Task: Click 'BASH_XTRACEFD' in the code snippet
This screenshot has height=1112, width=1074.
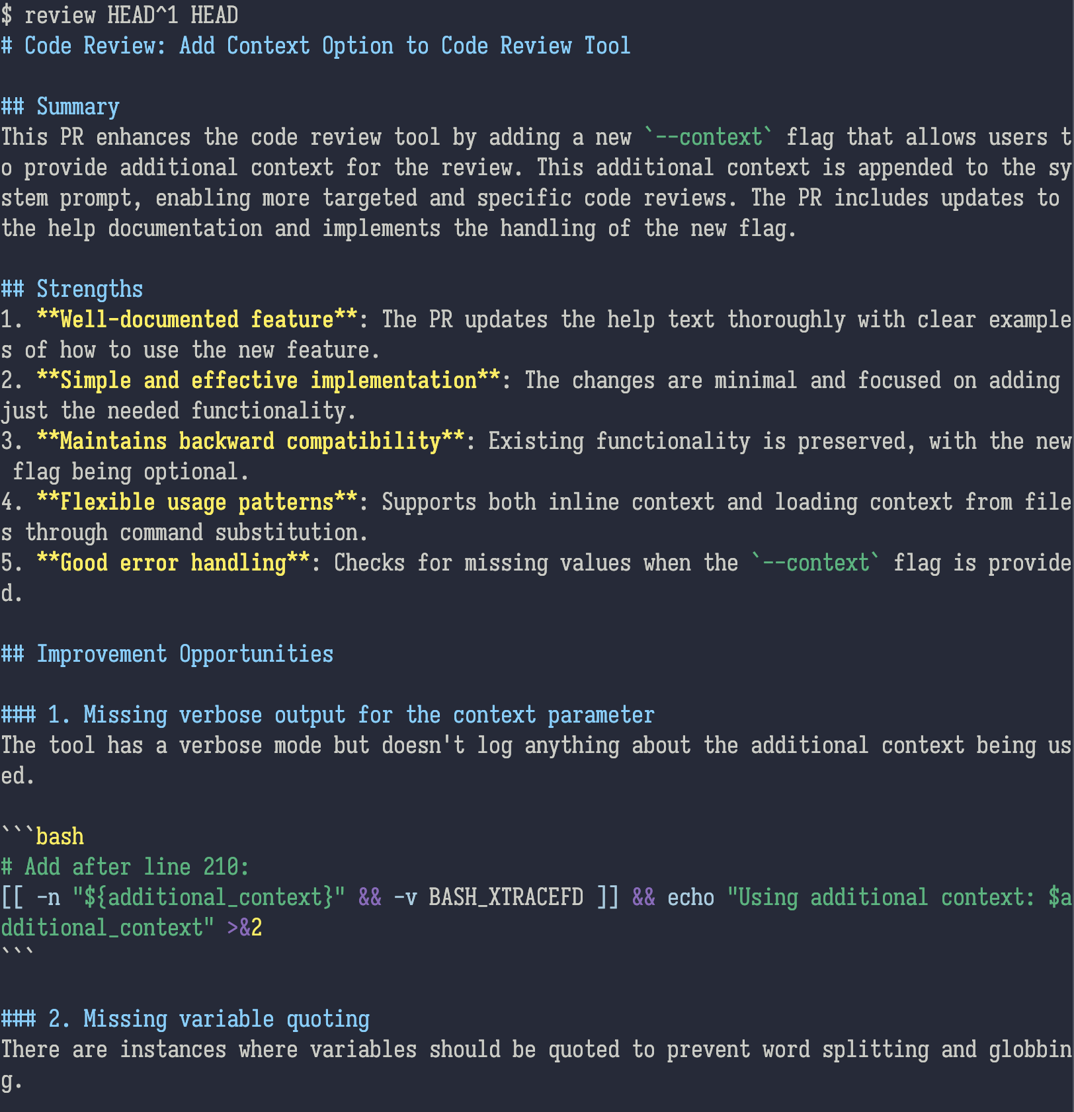Action: pyautogui.click(x=505, y=897)
